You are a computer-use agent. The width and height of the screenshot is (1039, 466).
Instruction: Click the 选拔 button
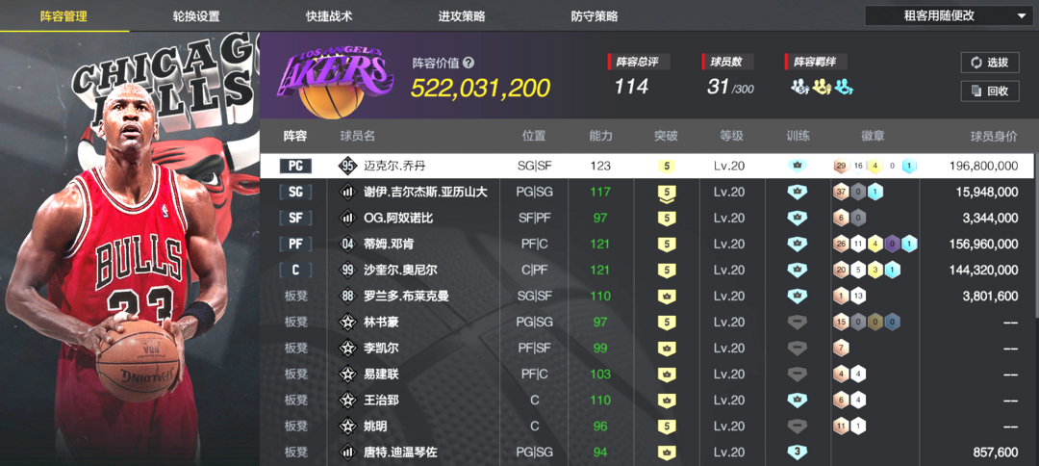990,63
